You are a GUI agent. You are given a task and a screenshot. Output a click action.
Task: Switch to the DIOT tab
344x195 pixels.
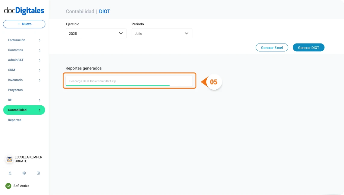(x=105, y=11)
